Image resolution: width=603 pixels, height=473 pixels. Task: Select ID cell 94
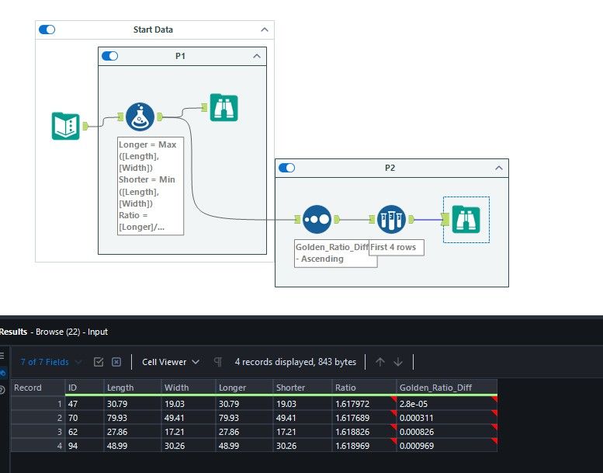tap(85, 446)
